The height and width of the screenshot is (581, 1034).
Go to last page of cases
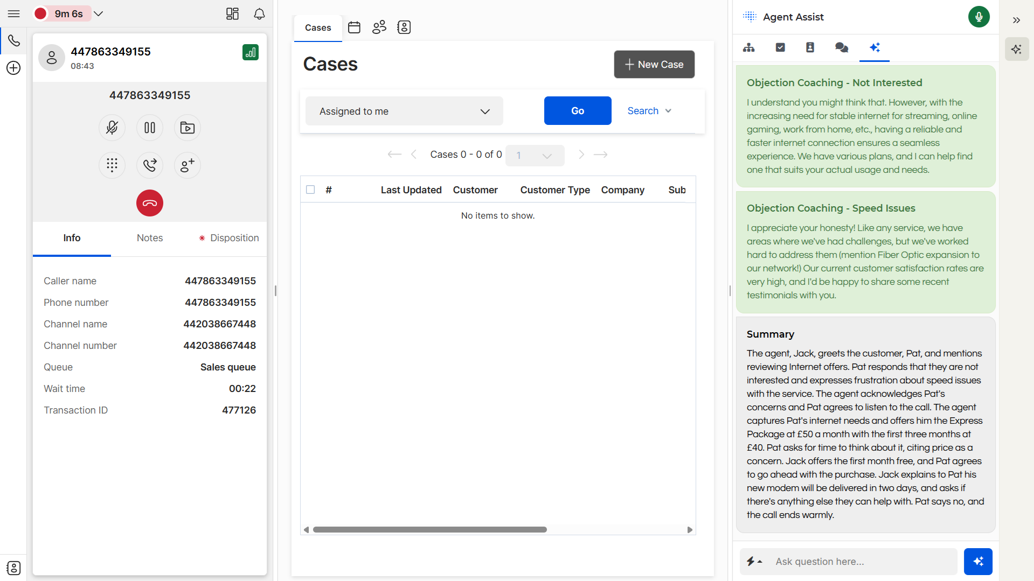[600, 155]
